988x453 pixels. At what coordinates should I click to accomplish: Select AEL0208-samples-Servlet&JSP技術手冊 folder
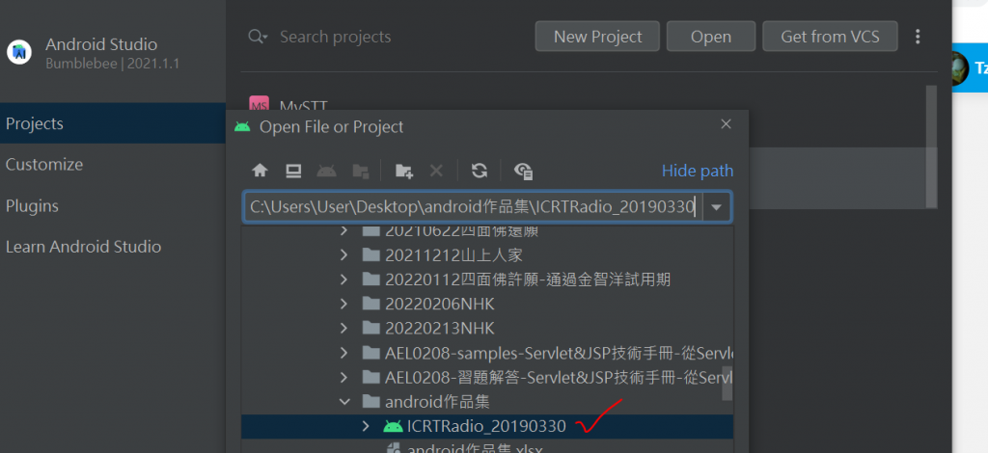[x=487, y=353]
